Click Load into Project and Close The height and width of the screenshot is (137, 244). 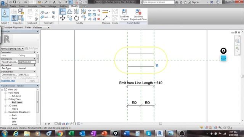(138, 15)
